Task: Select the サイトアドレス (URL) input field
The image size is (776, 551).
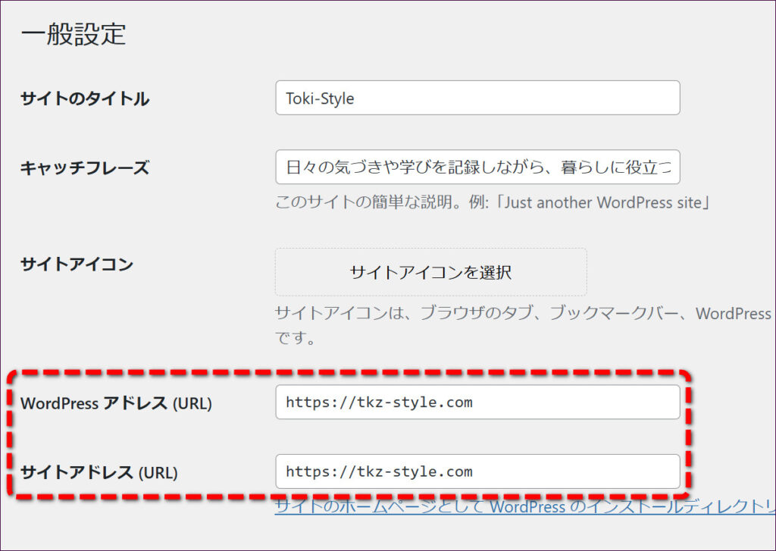Action: [x=477, y=471]
